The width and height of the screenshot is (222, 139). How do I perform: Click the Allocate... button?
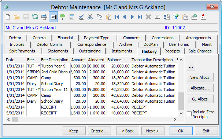(200, 88)
